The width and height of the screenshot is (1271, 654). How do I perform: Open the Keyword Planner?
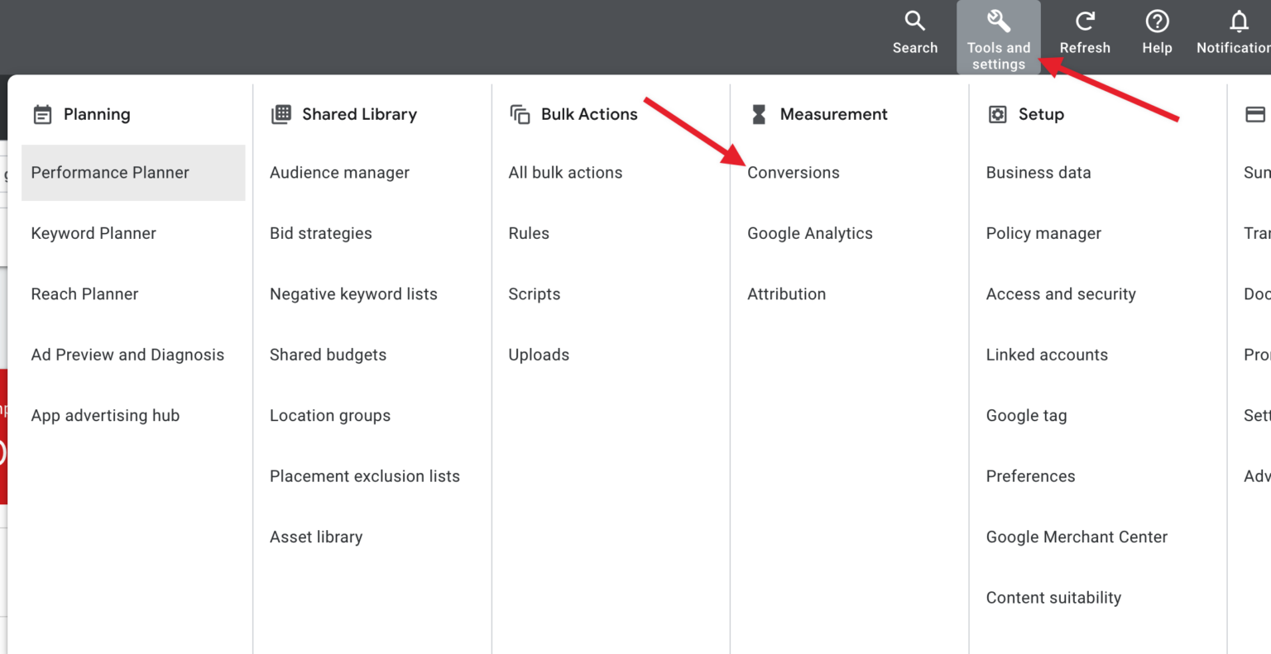[x=94, y=233]
